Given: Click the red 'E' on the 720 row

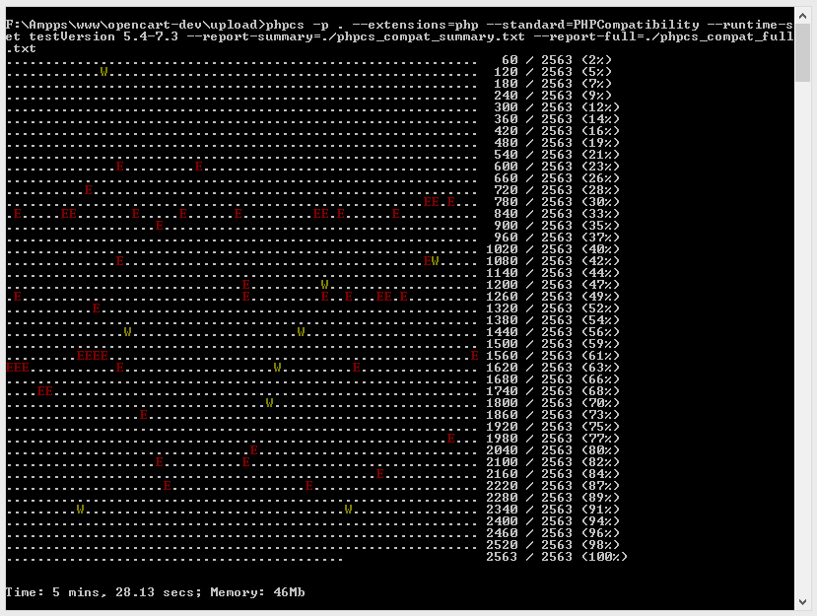Looking at the screenshot, I should coord(88,189).
